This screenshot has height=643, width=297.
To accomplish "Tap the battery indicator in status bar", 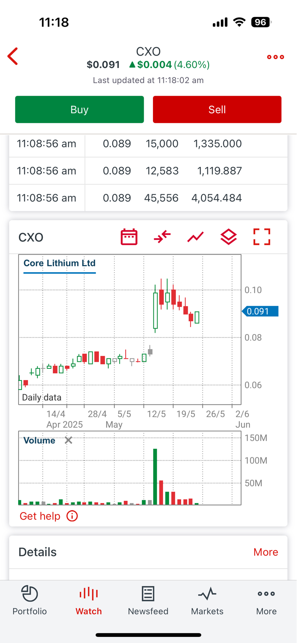I will pyautogui.click(x=261, y=22).
